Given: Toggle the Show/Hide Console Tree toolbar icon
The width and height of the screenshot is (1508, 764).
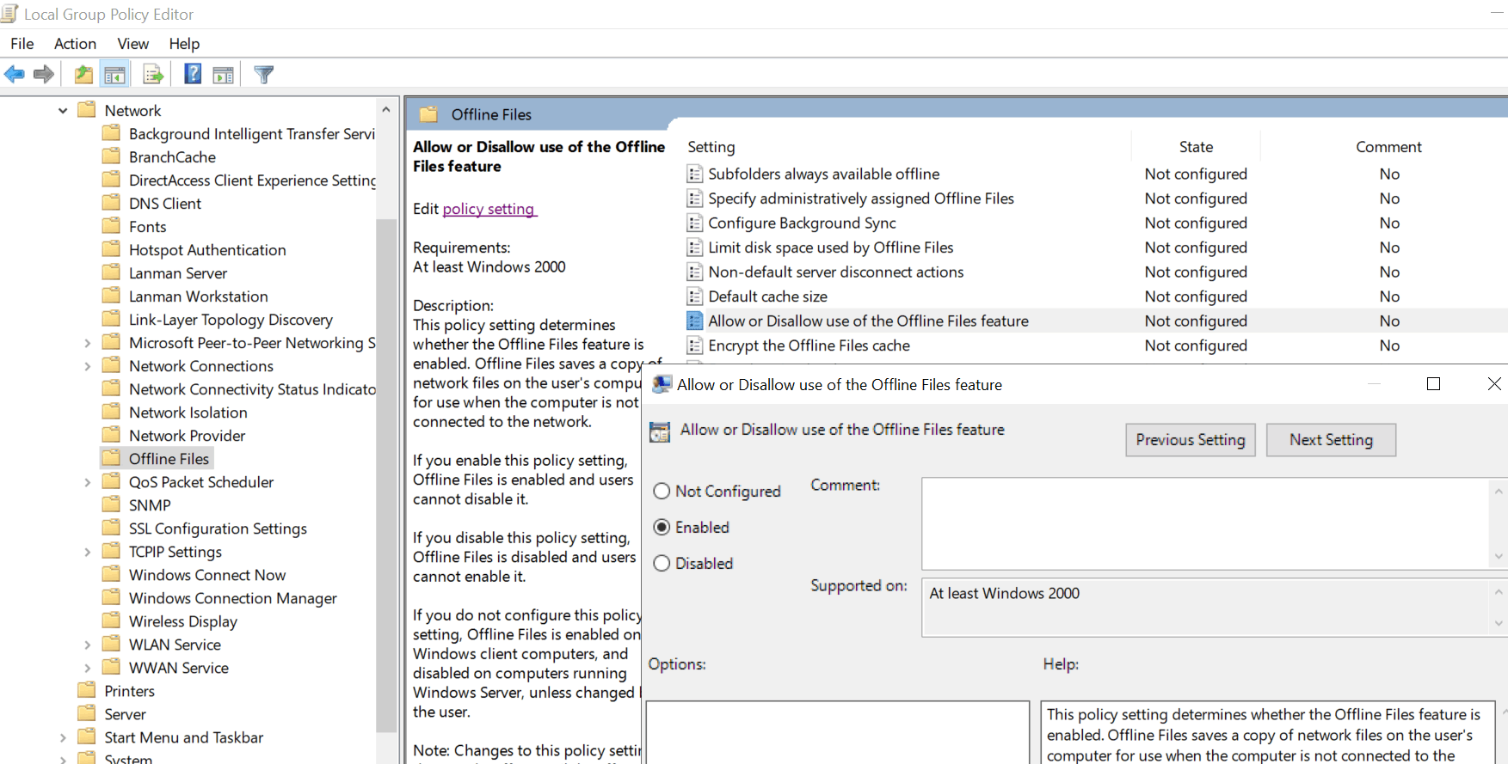Looking at the screenshot, I should 114,75.
